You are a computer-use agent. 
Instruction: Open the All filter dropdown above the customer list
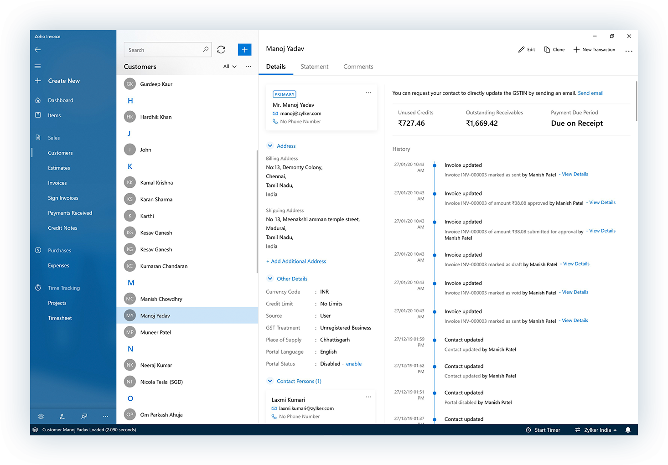tap(229, 66)
